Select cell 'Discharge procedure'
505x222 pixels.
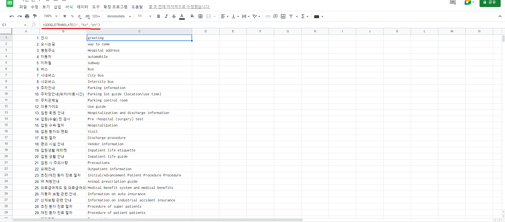pos(139,138)
